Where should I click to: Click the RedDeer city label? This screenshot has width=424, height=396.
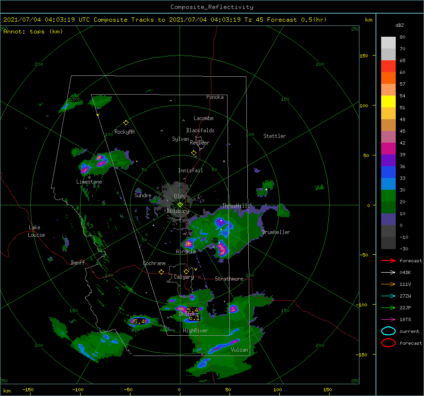(200, 143)
